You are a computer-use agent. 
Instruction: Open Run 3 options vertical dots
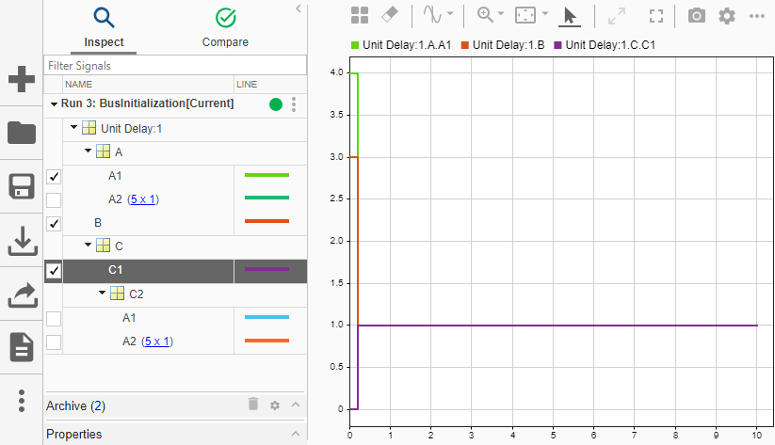point(294,104)
